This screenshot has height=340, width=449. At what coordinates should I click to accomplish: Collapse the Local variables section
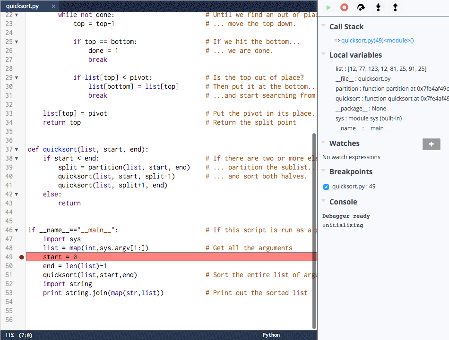point(323,54)
